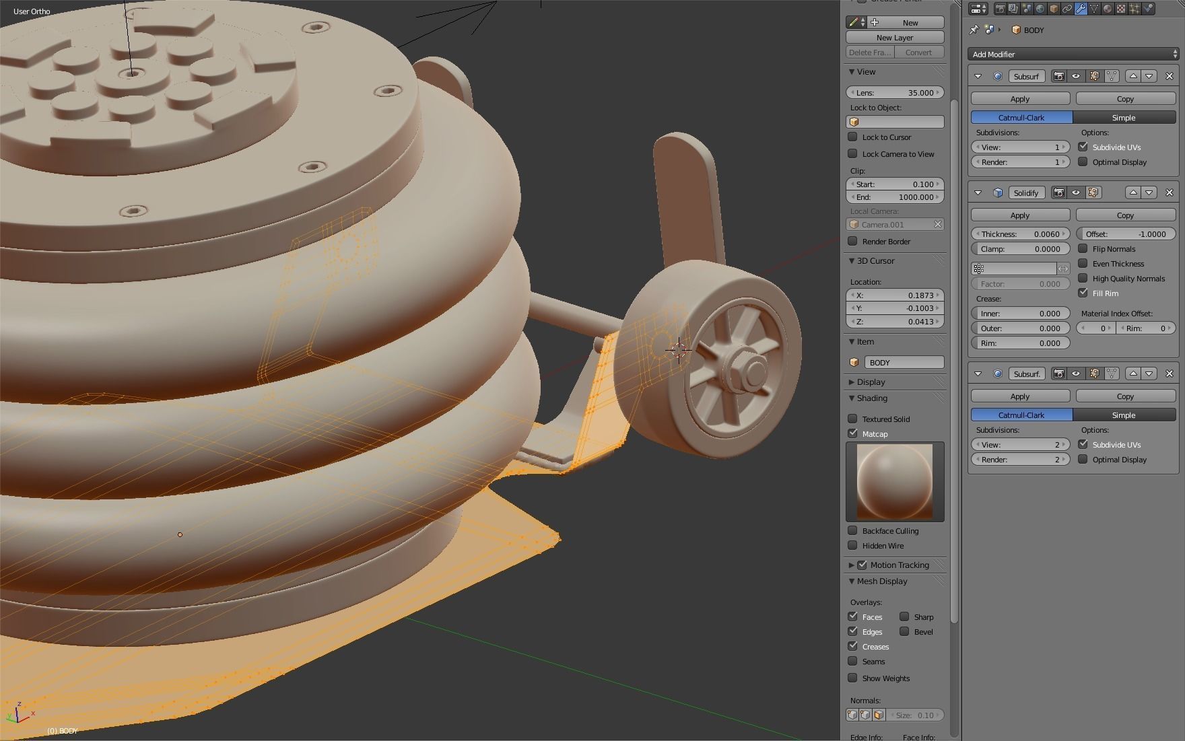This screenshot has width=1185, height=741.
Task: Click the invert vertex group arrow button in Solidify
Action: click(x=1063, y=269)
